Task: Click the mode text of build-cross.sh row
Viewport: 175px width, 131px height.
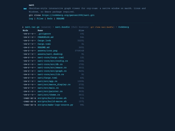Action: pyautogui.click(x=29, y=98)
